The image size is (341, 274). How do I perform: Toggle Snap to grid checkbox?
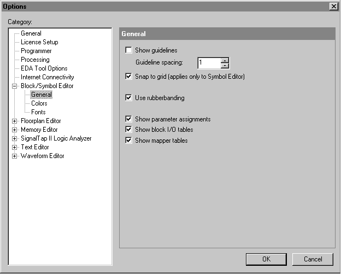point(128,77)
